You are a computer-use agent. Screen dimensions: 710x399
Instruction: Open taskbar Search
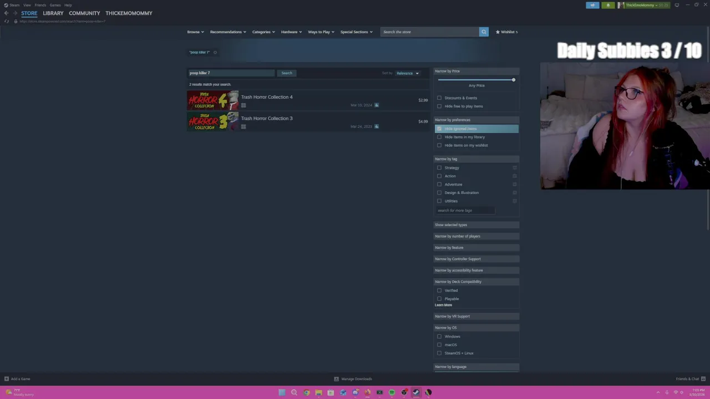pos(294,392)
